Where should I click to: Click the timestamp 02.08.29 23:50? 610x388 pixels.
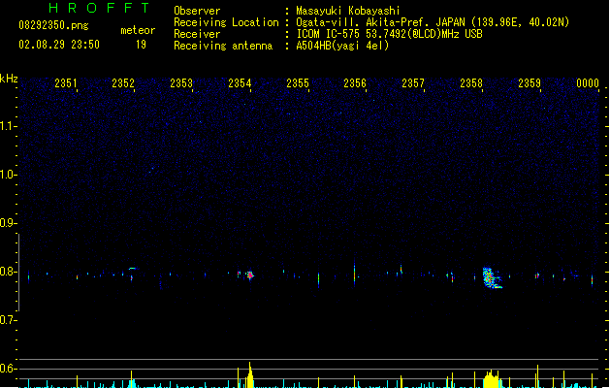[x=59, y=45]
